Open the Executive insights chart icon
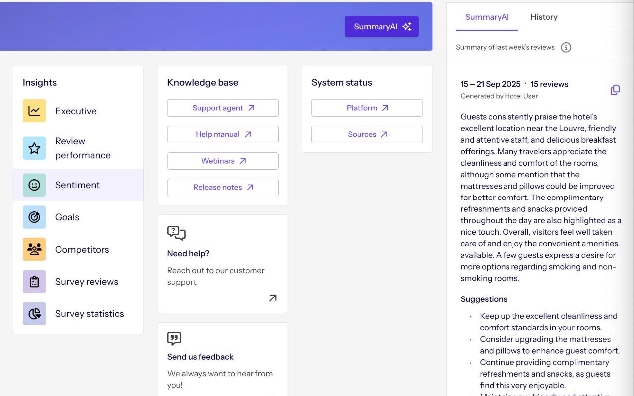This screenshot has height=396, width=634. (34, 111)
